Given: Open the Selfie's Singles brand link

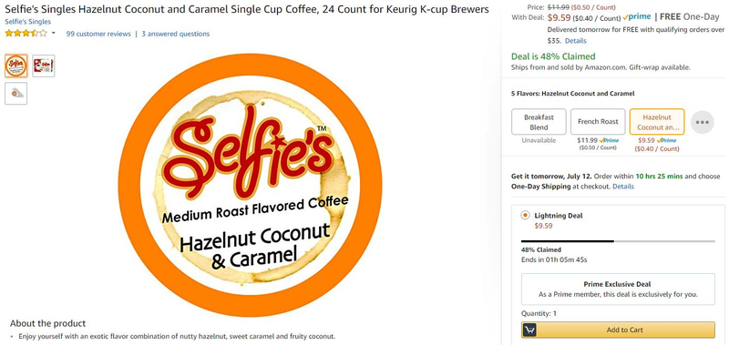Looking at the screenshot, I should click(28, 22).
